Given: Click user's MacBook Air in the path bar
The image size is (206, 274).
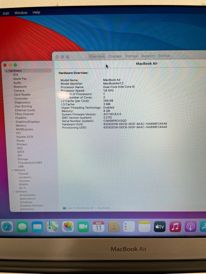Looking at the screenshot, I should click(81, 208).
